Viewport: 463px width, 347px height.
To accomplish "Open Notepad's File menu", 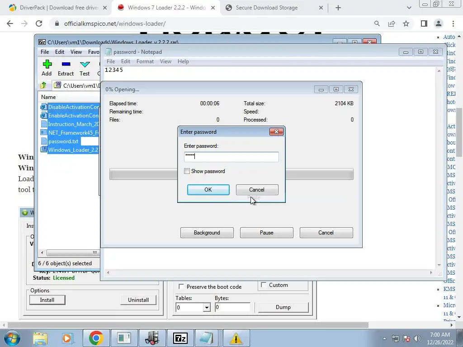I will point(111,61).
